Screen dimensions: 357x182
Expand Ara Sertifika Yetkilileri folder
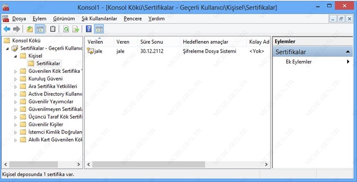pyautogui.click(x=16, y=87)
